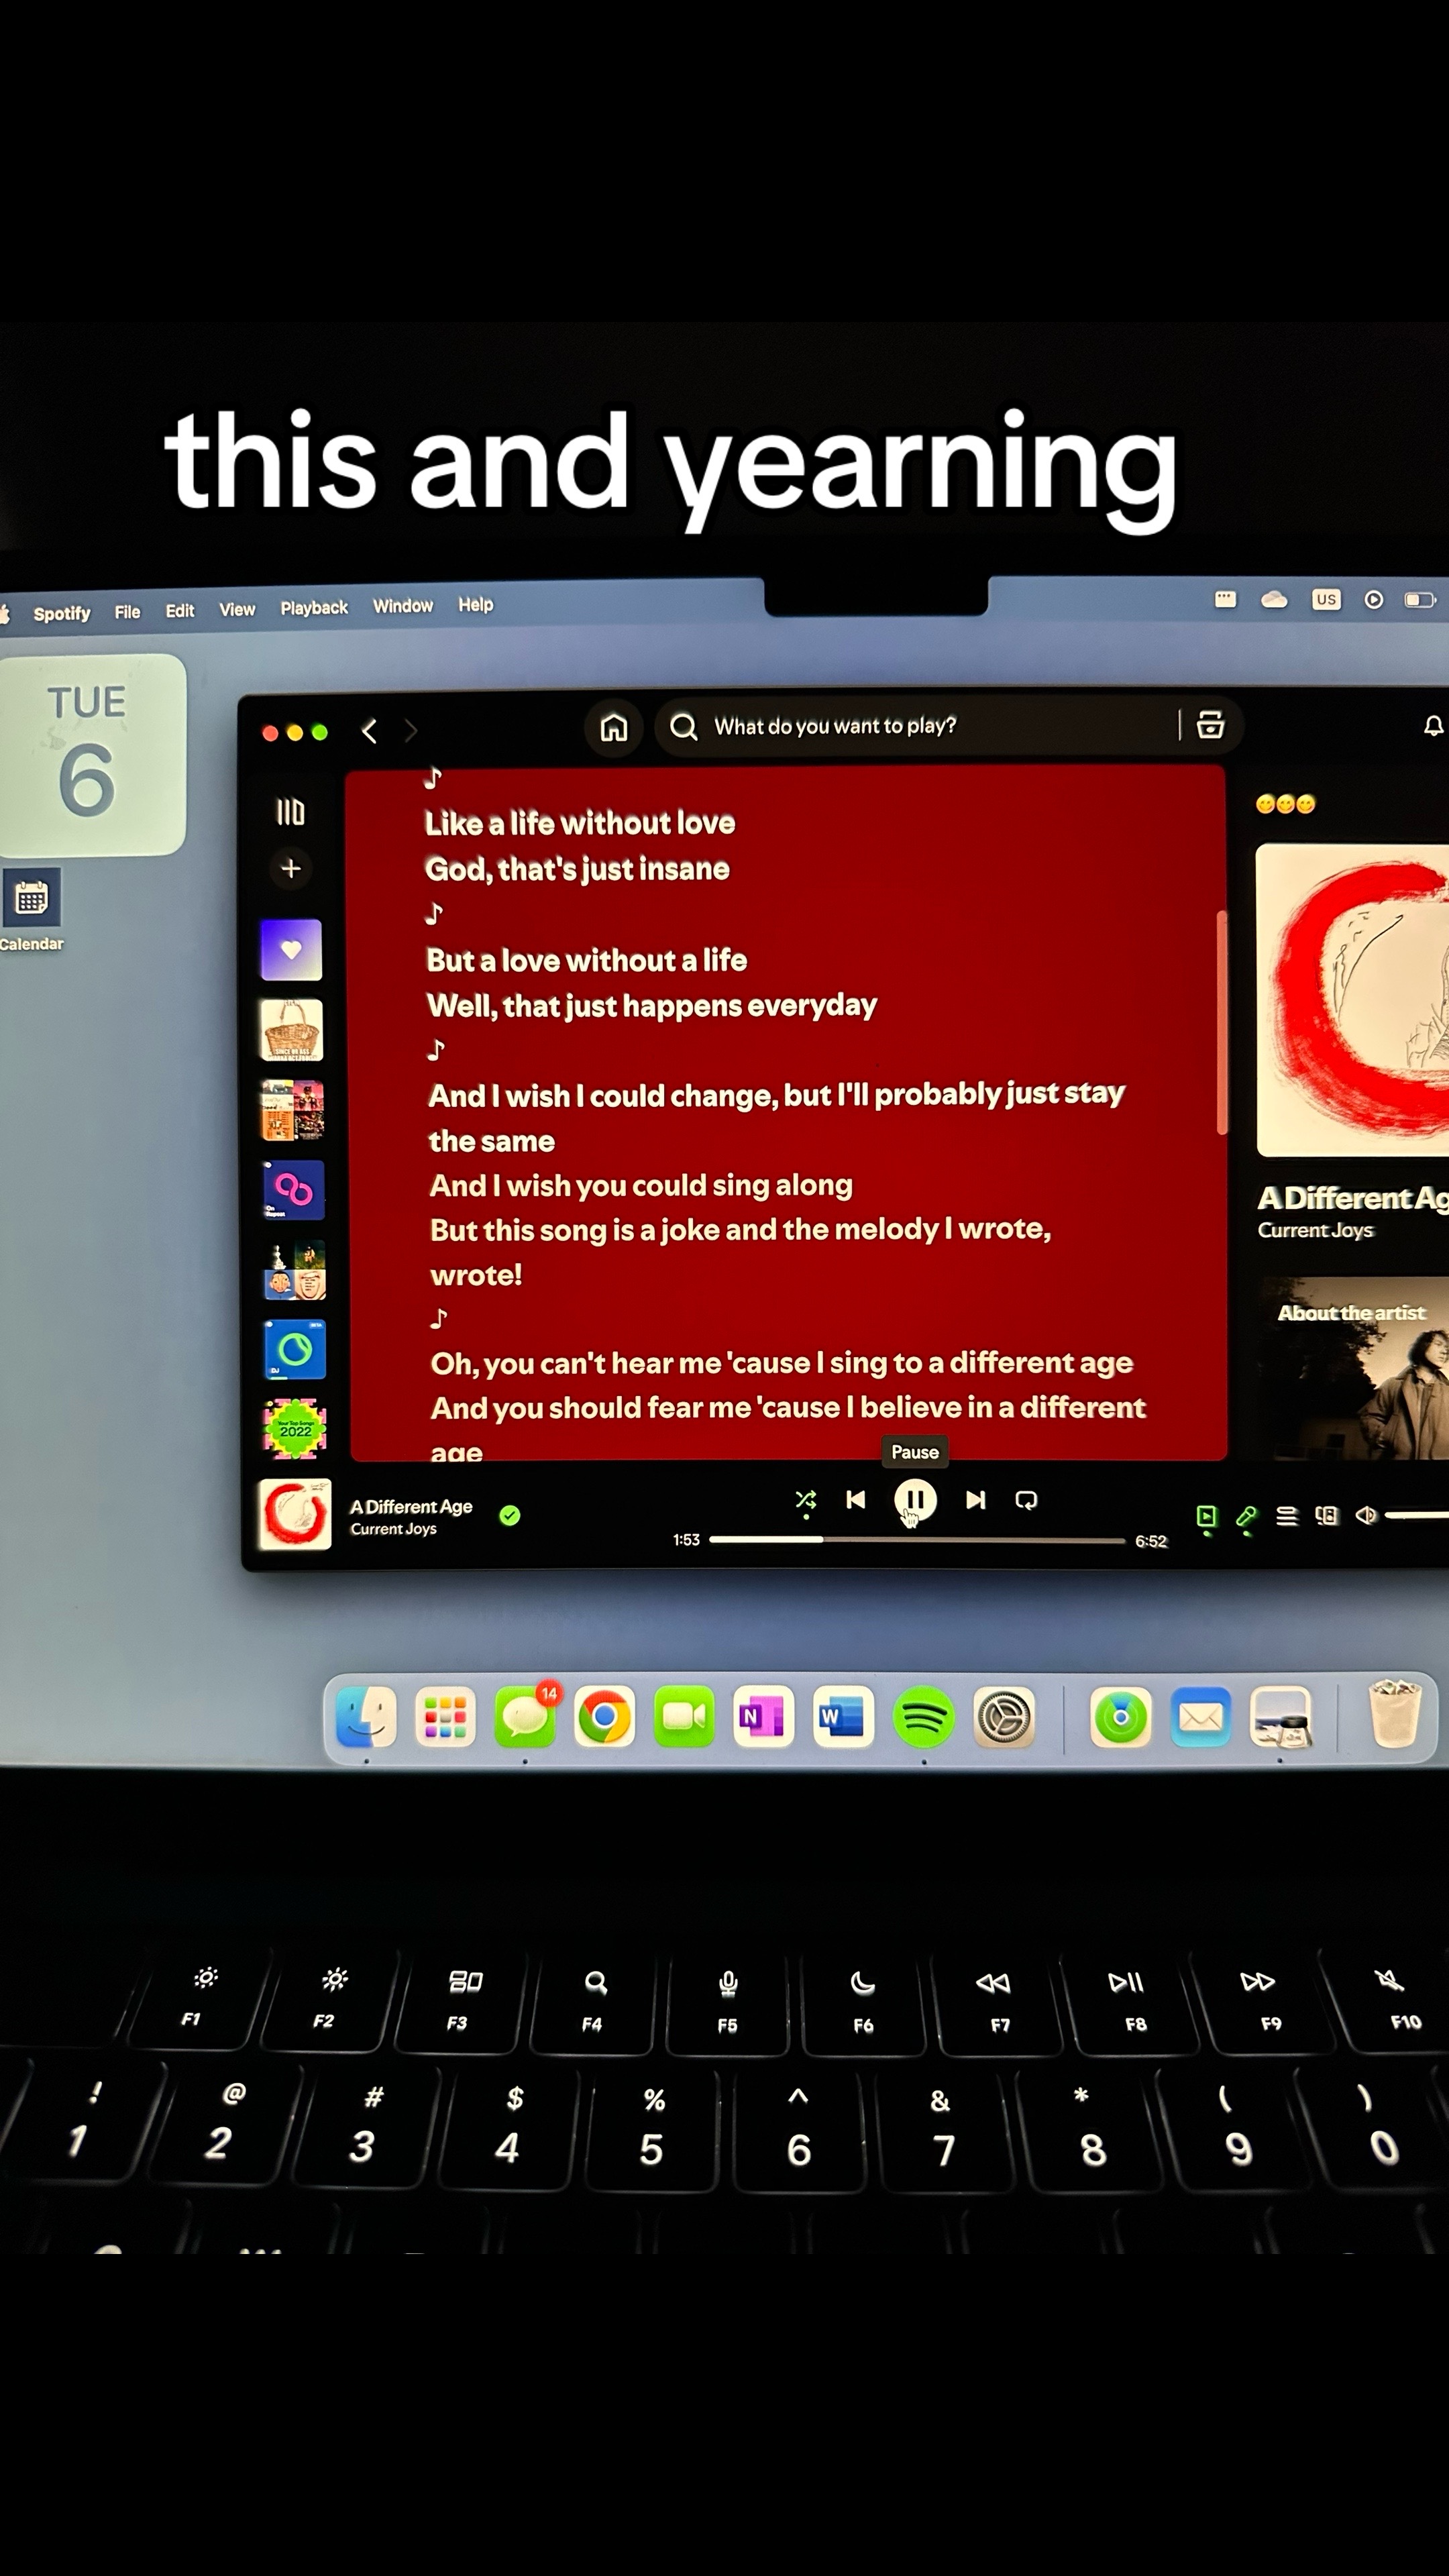Open the View menu

click(x=237, y=609)
